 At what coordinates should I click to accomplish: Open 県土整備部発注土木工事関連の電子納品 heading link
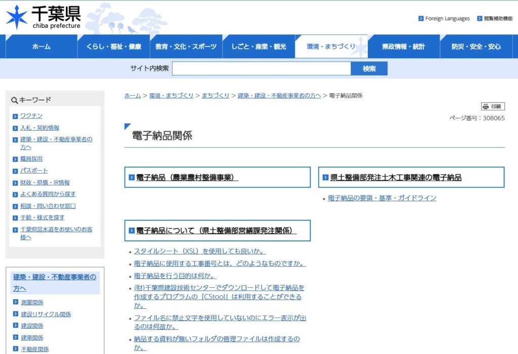click(396, 177)
